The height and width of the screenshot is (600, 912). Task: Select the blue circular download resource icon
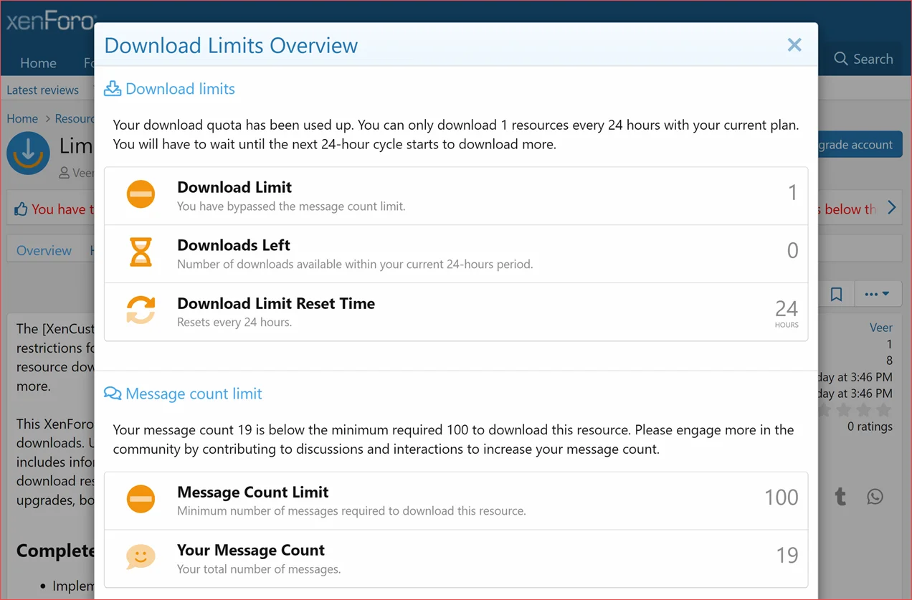(x=28, y=153)
